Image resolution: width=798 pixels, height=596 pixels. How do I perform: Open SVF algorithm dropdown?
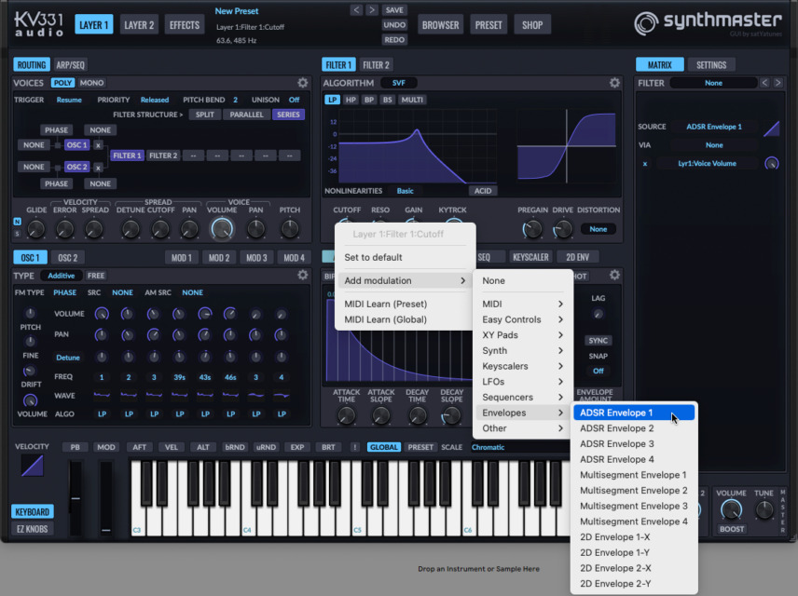[398, 83]
